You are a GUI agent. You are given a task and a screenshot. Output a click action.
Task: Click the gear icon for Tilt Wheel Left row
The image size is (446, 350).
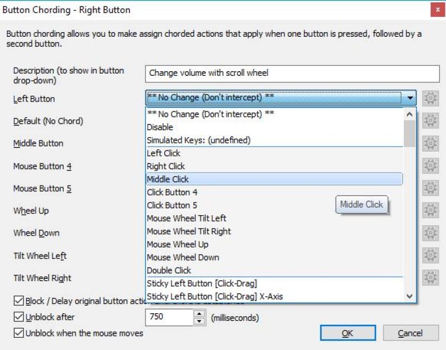pyautogui.click(x=430, y=256)
